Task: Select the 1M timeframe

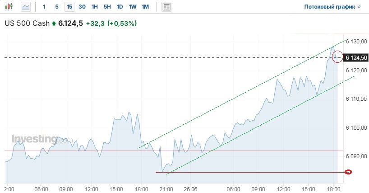Action: coord(145,7)
